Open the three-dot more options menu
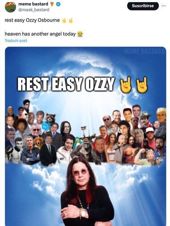The height and width of the screenshot is (226, 170). pos(163,6)
